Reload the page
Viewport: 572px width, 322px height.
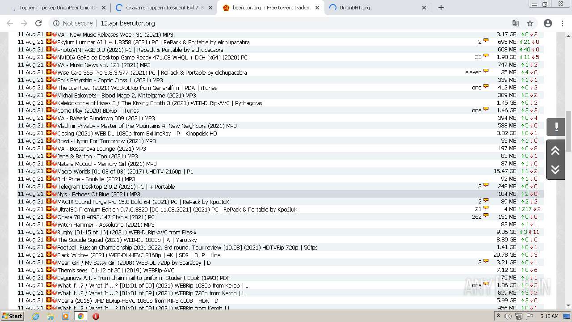pos(38,23)
